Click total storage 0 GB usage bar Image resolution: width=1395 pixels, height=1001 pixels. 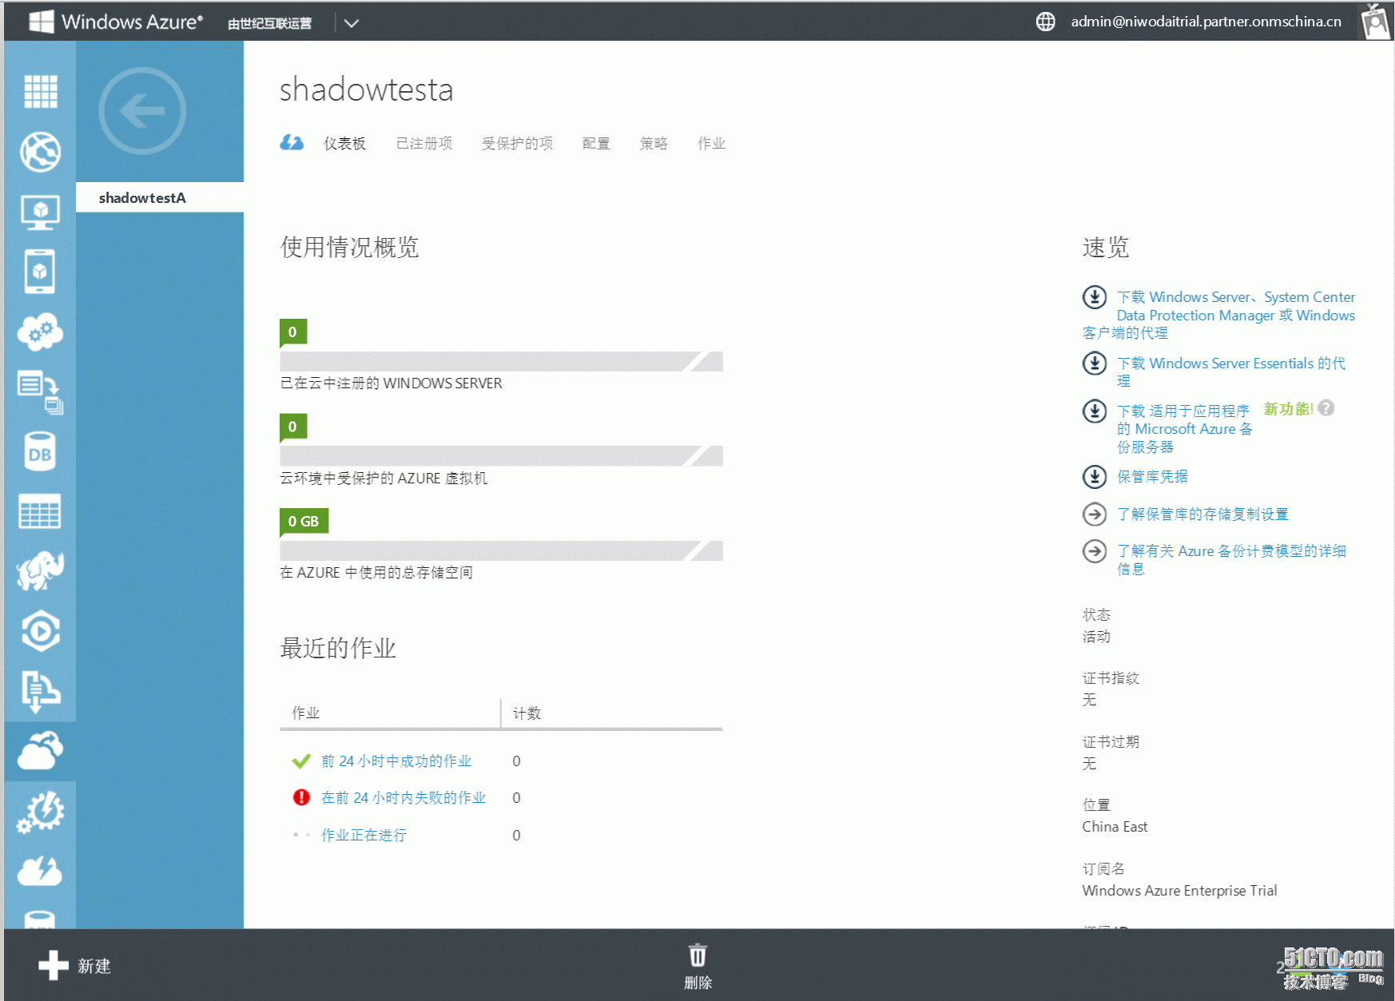click(501, 550)
